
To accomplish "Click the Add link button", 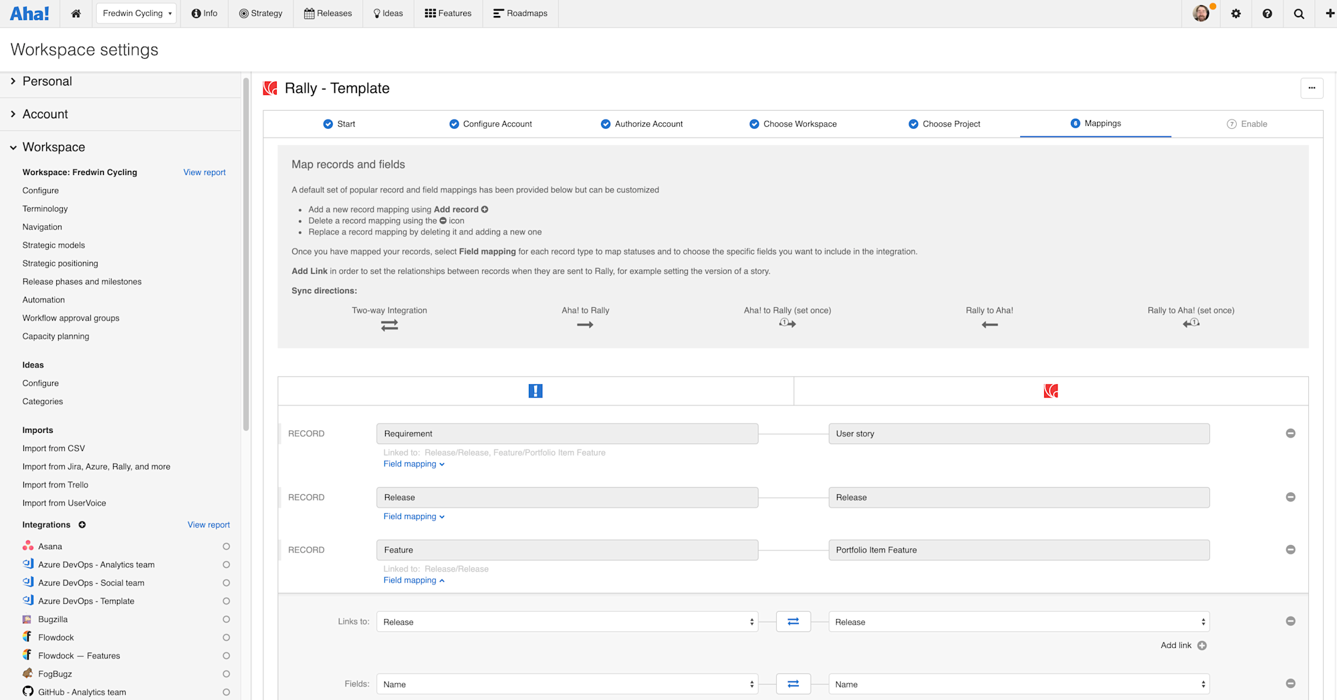I will (x=1183, y=645).
